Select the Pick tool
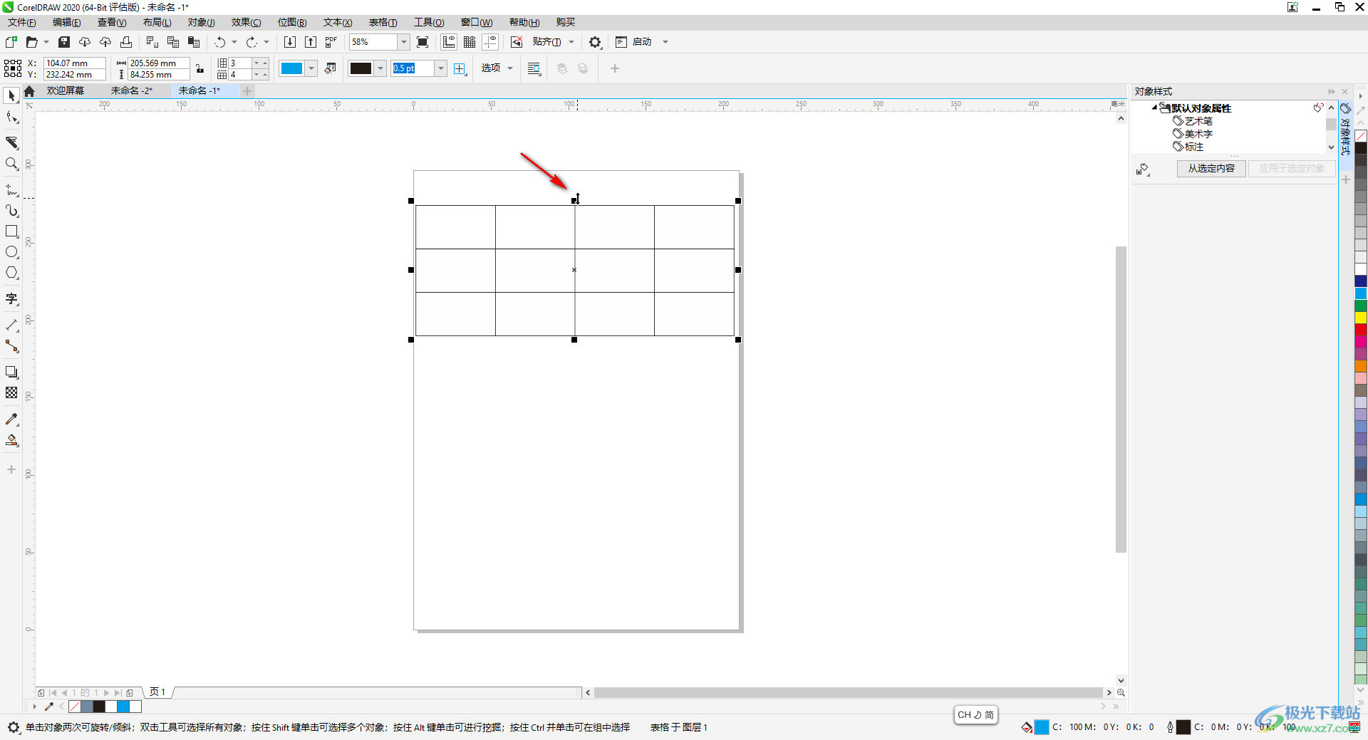1368x740 pixels. click(11, 95)
